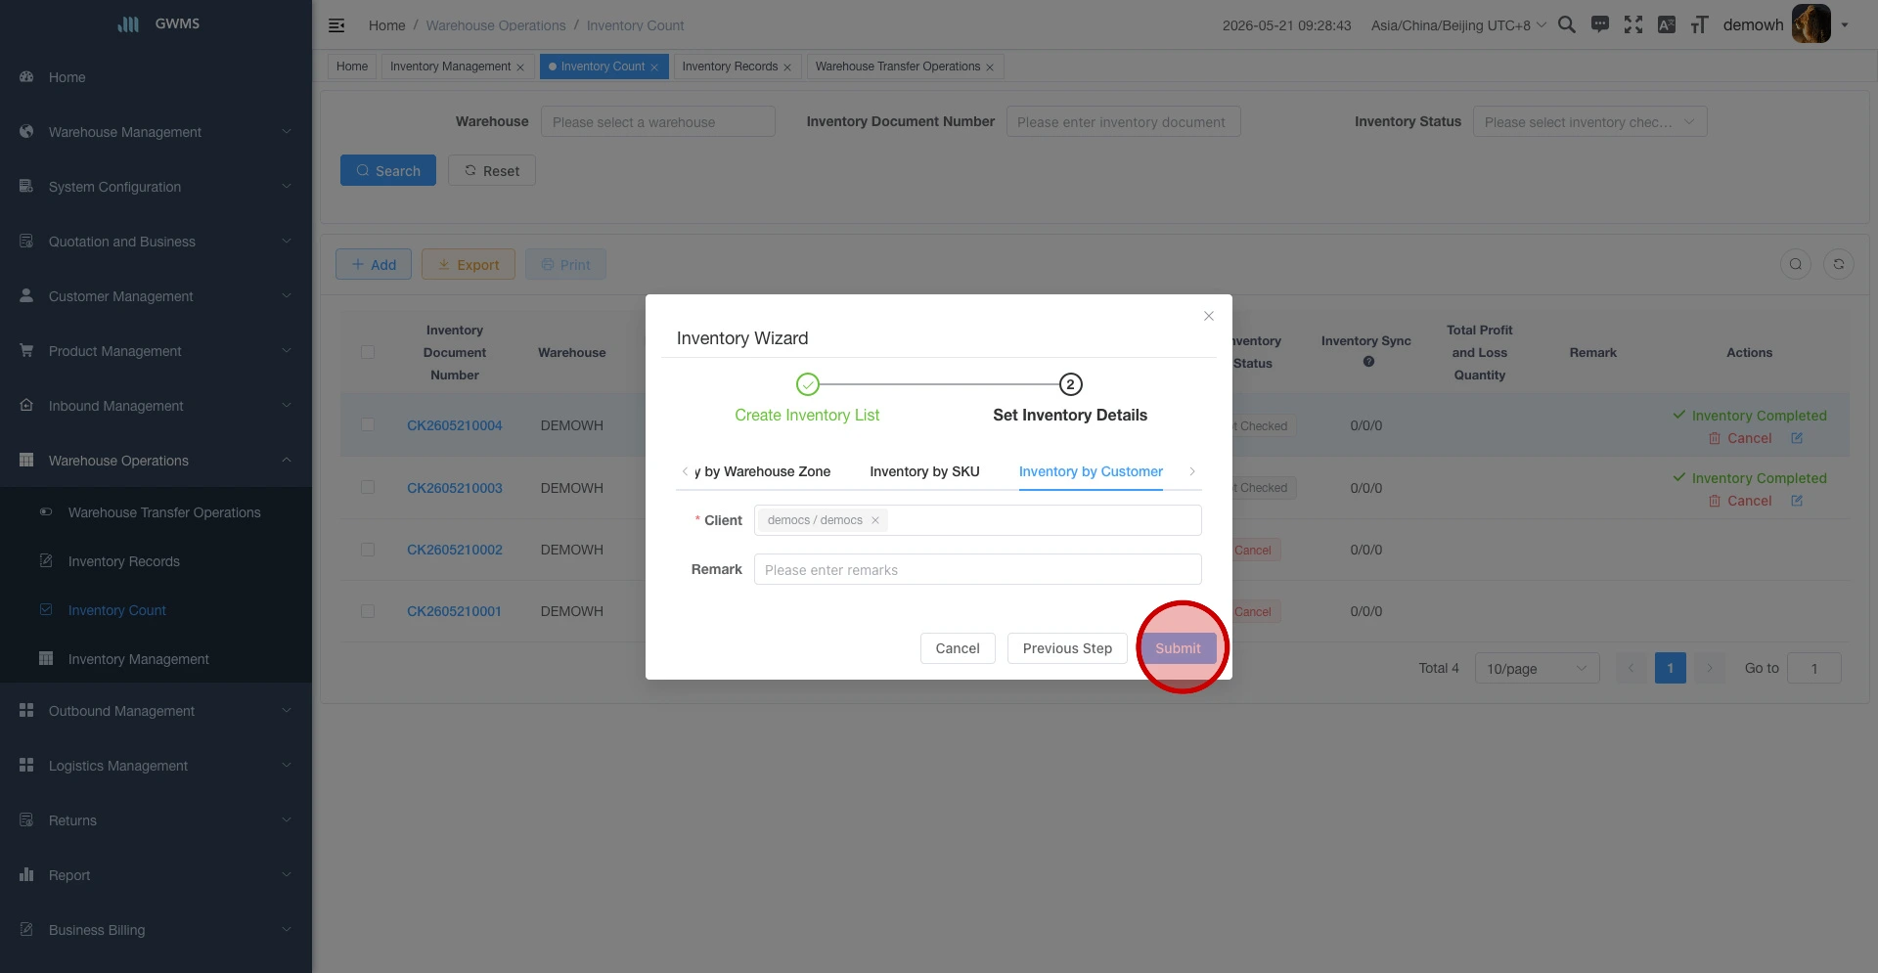Expand Warehouse Management menu
The image size is (1878, 973).
[x=156, y=132]
